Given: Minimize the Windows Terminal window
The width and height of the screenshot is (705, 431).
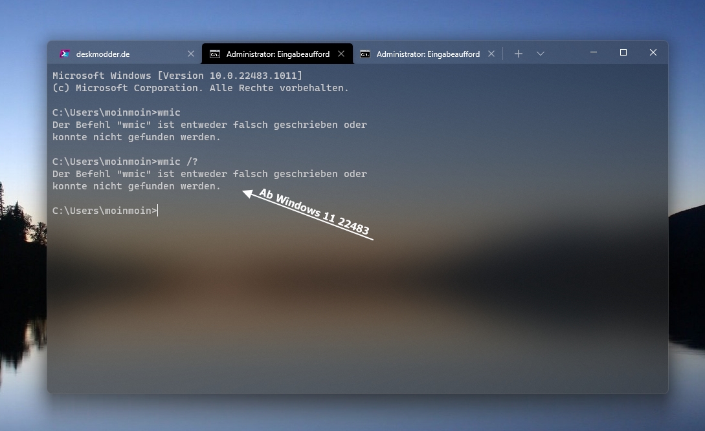Looking at the screenshot, I should pos(594,52).
